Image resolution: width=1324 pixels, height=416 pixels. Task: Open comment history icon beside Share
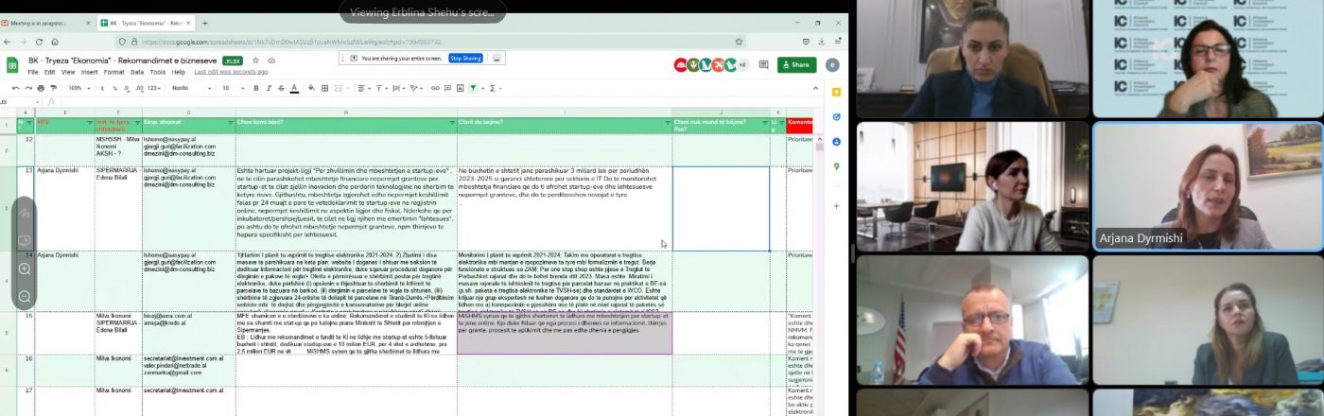[765, 64]
